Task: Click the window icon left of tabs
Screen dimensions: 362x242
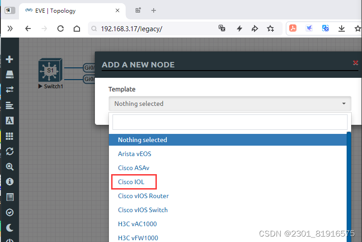Action: 9,10
